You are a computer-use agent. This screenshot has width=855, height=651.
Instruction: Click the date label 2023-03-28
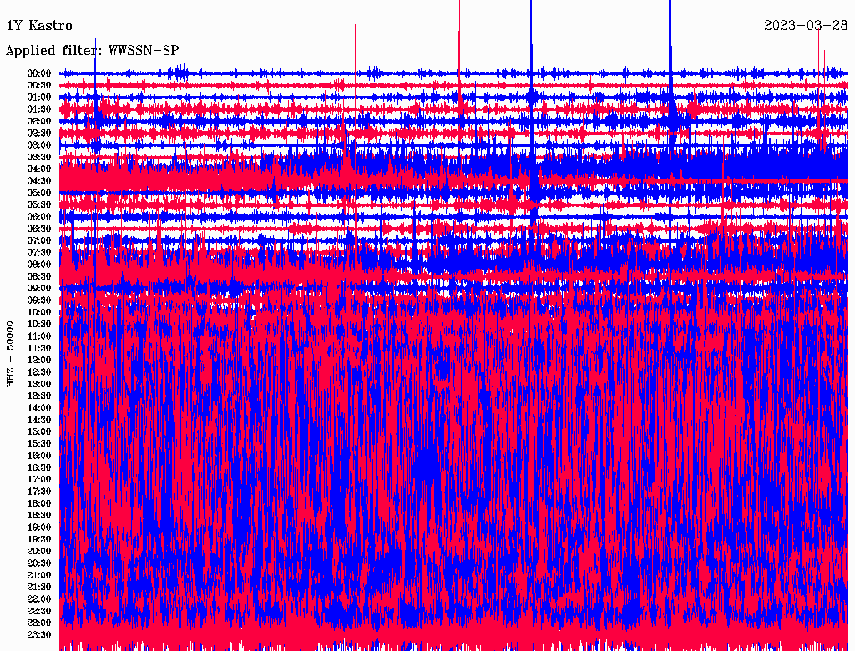point(806,25)
